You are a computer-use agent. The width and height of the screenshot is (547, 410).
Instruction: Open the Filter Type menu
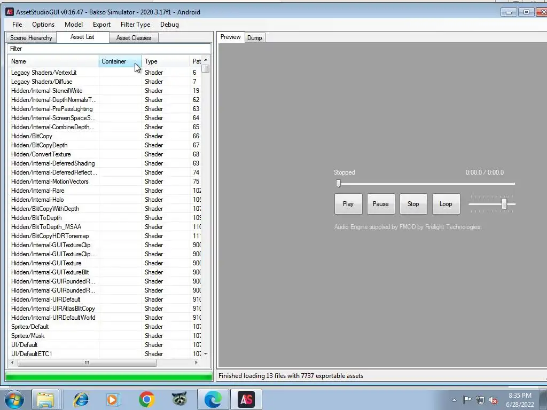pos(135,25)
